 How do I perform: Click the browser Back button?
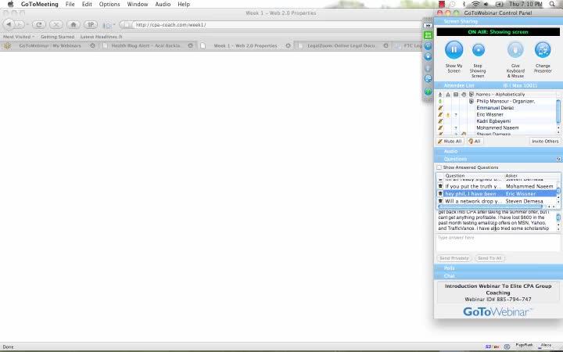[x=9, y=24]
